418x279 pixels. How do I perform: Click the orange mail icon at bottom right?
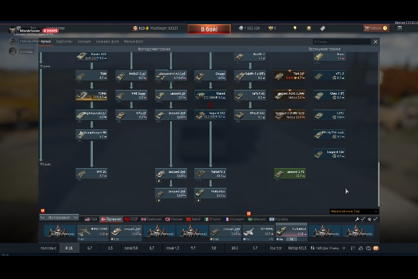pyautogui.click(x=376, y=248)
